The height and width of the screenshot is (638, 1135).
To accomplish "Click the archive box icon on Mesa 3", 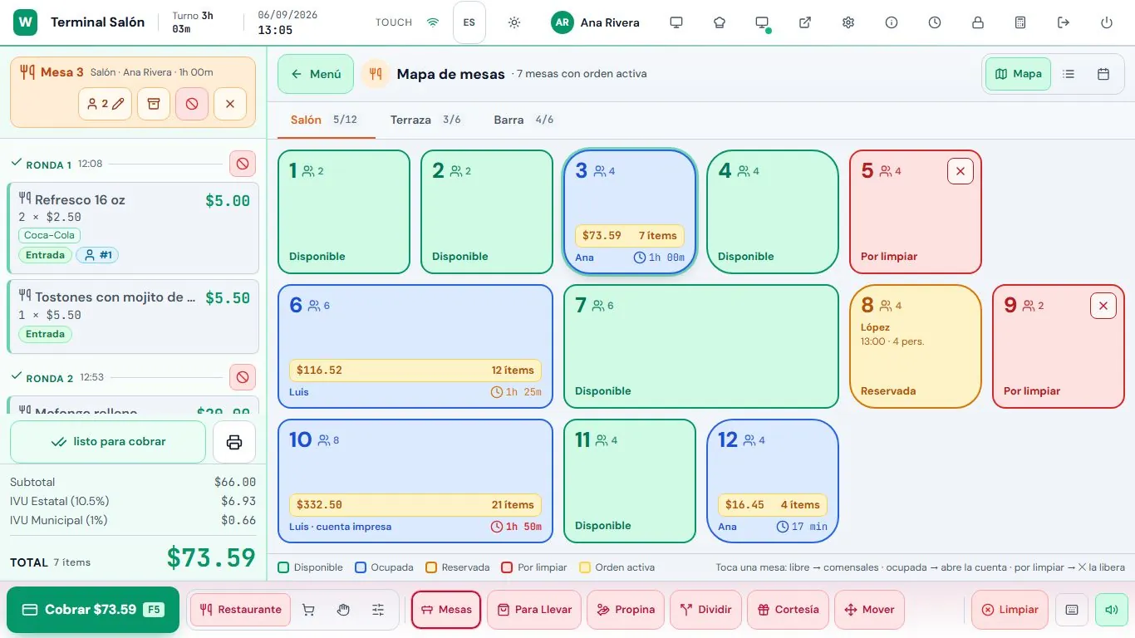I will pos(154,104).
